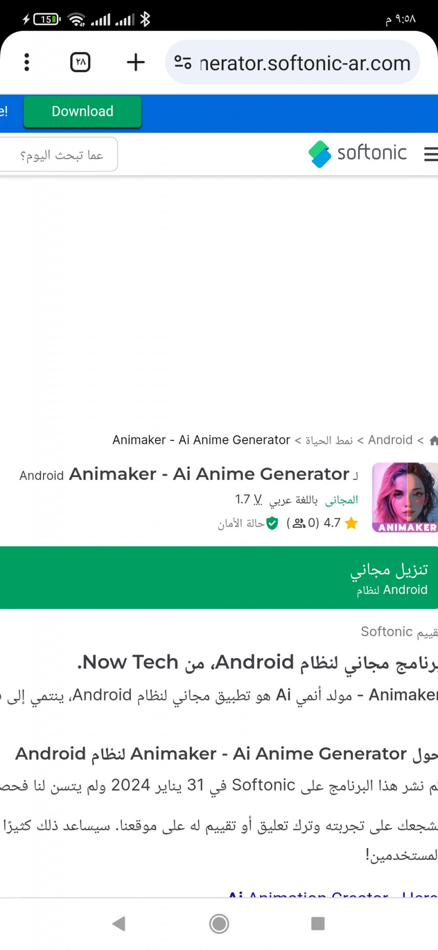Open the Softonic logo homepage link
The height and width of the screenshot is (950, 438).
357,153
